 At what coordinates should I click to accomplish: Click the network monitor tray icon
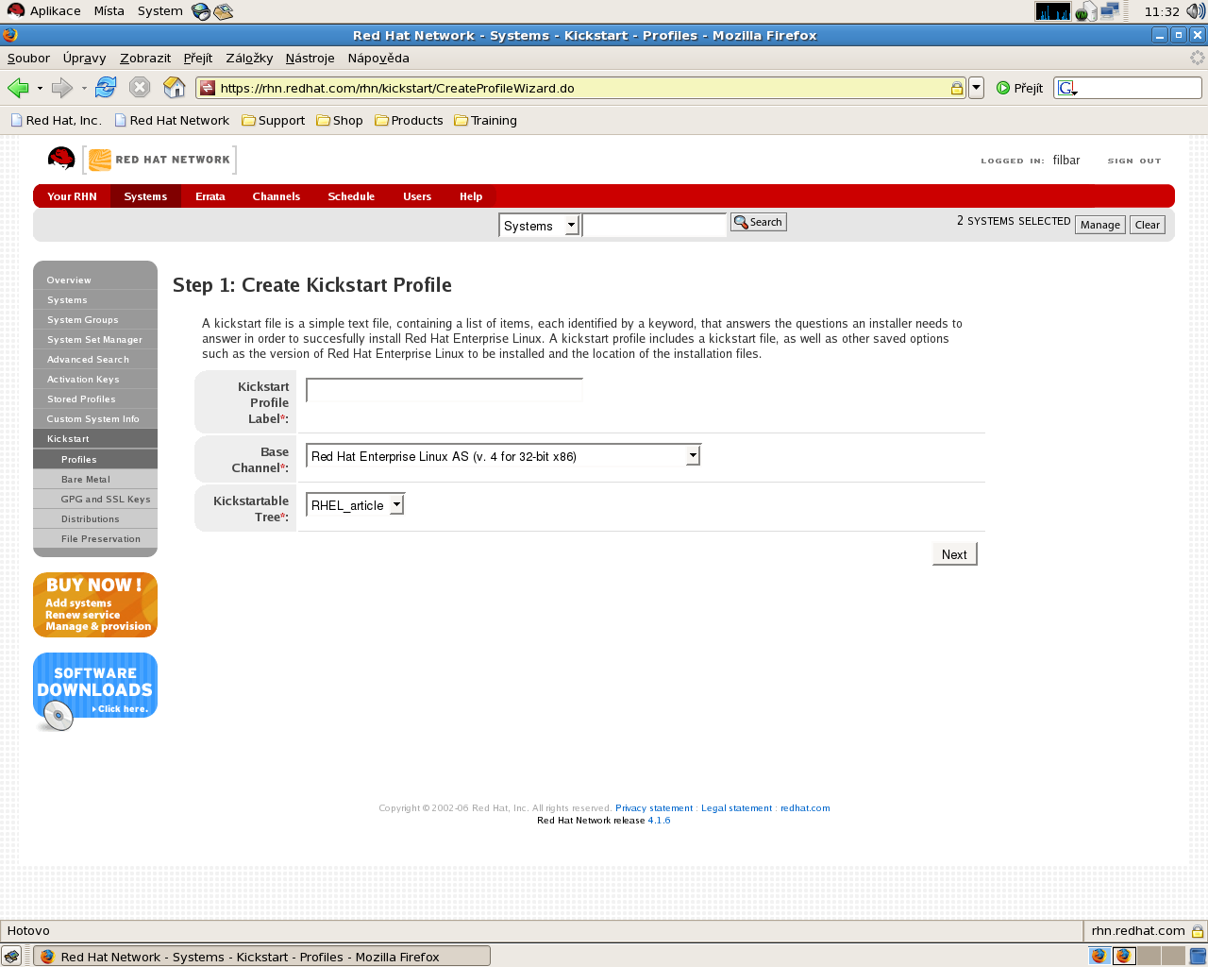(1110, 11)
